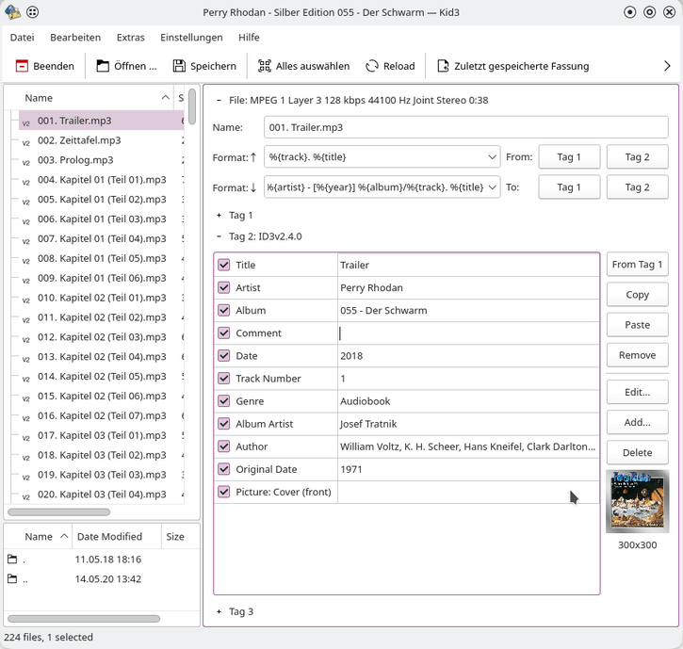Open the Bearbeiten menu
Image resolution: width=683 pixels, height=649 pixels.
75,38
